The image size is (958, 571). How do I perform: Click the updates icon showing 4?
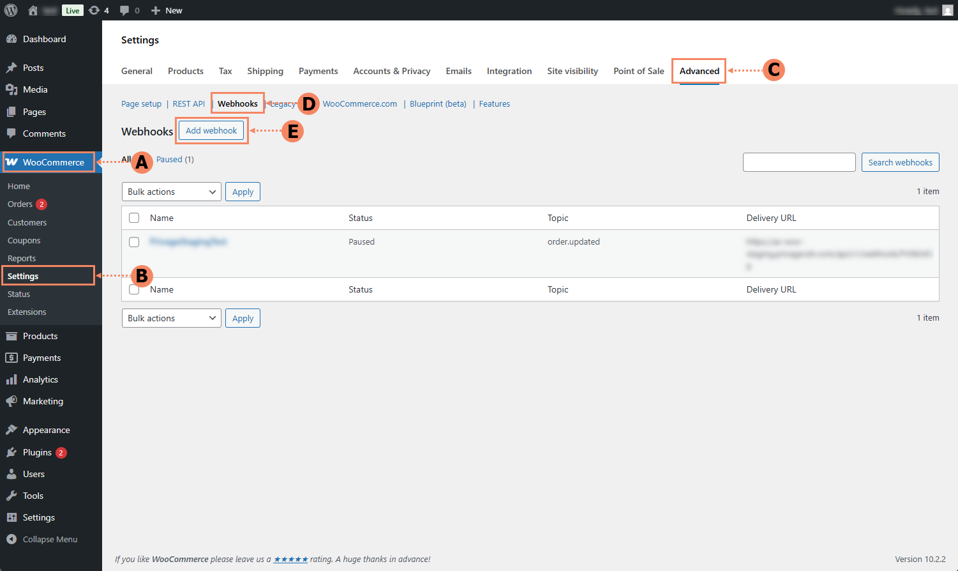(x=94, y=10)
